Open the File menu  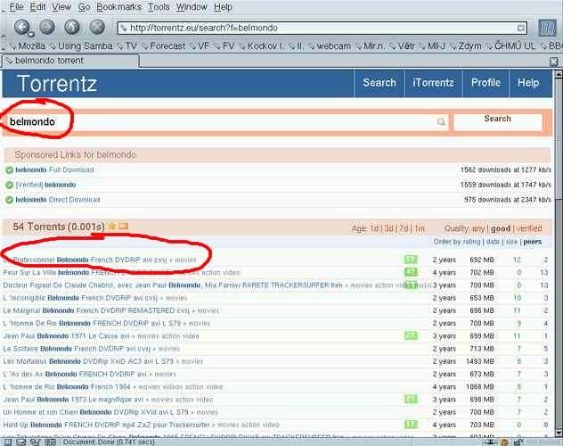click(17, 7)
